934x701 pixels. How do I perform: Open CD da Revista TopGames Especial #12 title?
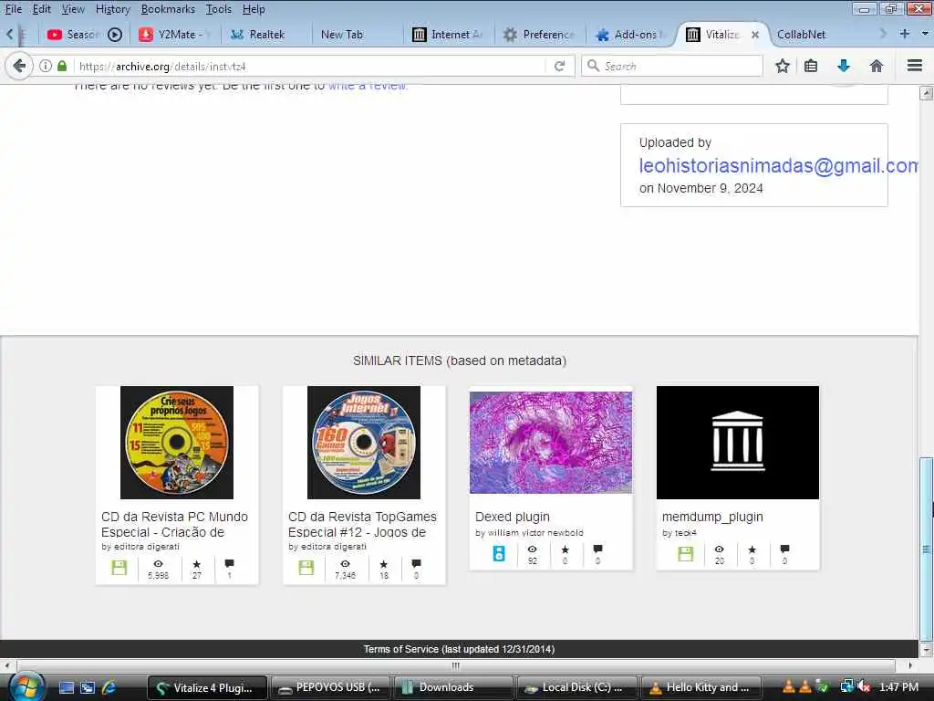click(362, 525)
